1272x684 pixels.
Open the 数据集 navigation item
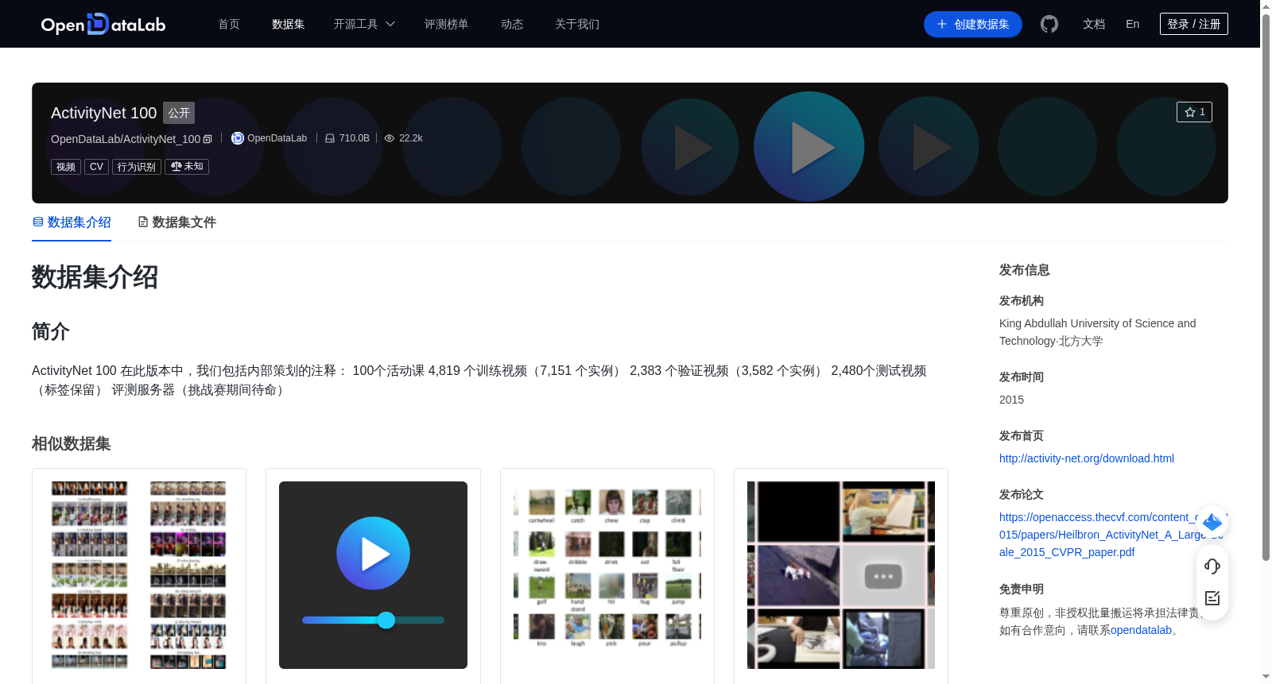[289, 24]
